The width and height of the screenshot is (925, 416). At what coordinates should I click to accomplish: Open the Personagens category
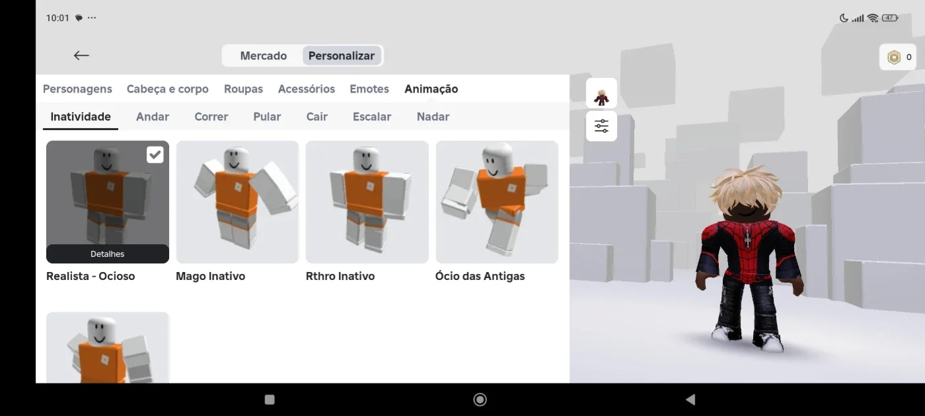click(77, 88)
